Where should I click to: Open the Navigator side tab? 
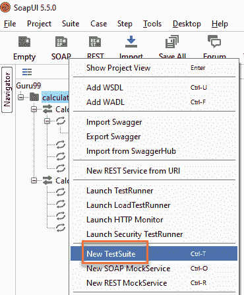click(x=7, y=90)
